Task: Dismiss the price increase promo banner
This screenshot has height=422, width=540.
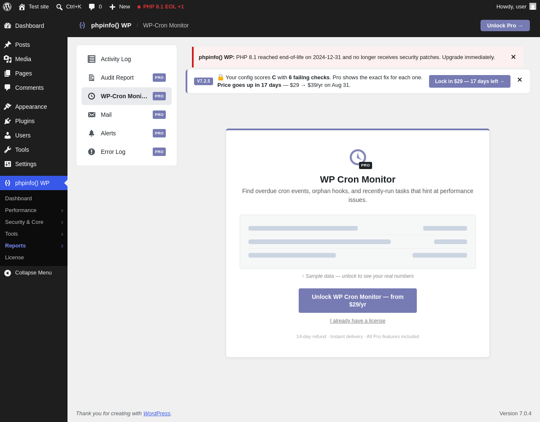Action: (520, 80)
